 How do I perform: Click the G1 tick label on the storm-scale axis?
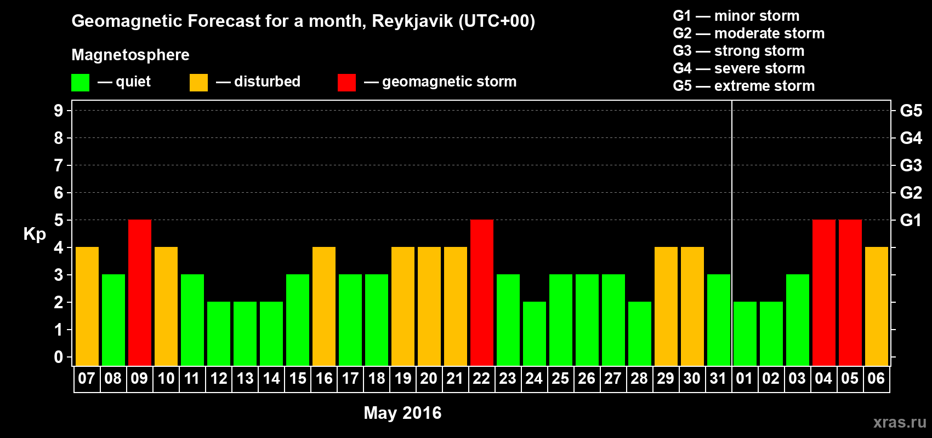click(911, 220)
